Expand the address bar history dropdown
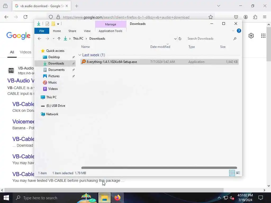The width and height of the screenshot is (271, 203). click(175, 39)
